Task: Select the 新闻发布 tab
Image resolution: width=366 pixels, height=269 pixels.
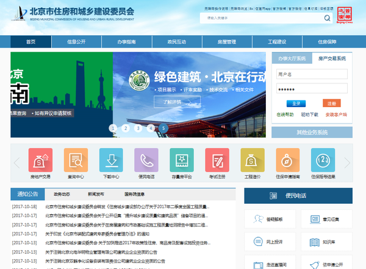Action: pyautogui.click(x=96, y=194)
